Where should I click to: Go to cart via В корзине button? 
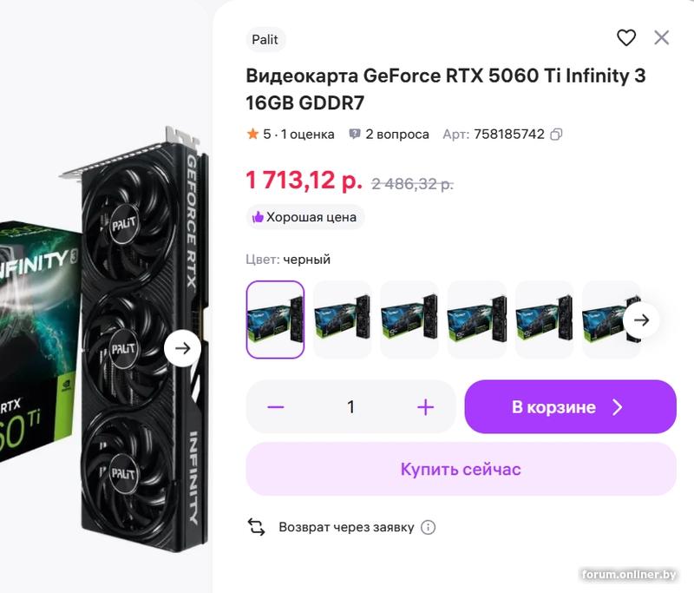(x=570, y=406)
